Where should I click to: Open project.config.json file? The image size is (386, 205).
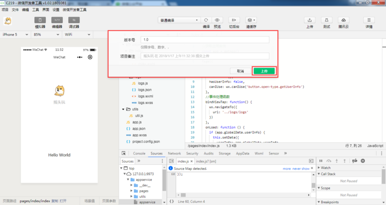(146, 141)
